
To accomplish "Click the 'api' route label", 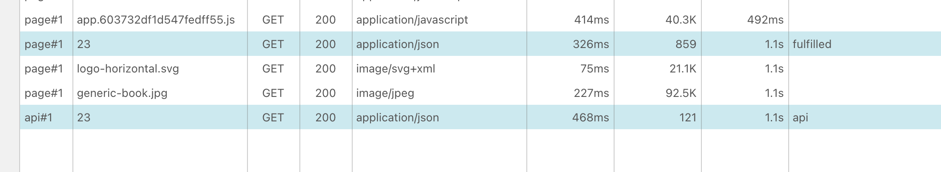I will (800, 117).
